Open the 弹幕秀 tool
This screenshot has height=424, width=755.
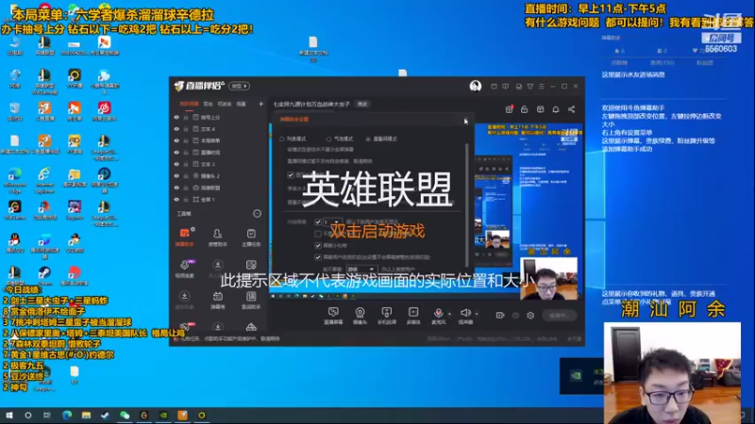click(x=218, y=300)
